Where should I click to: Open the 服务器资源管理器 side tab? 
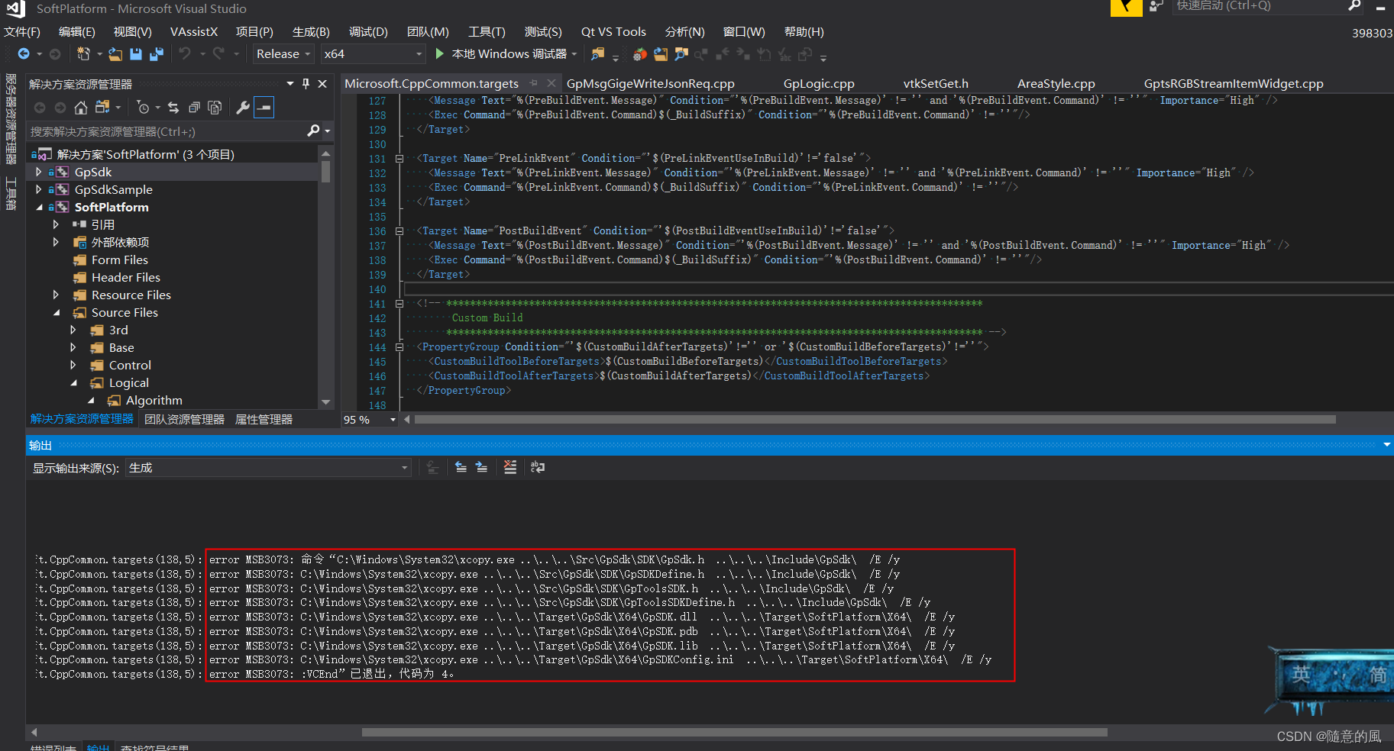click(11, 119)
